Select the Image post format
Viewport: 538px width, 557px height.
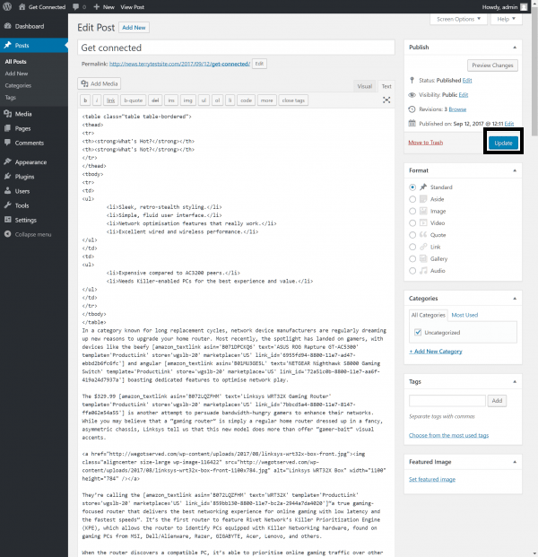[412, 211]
